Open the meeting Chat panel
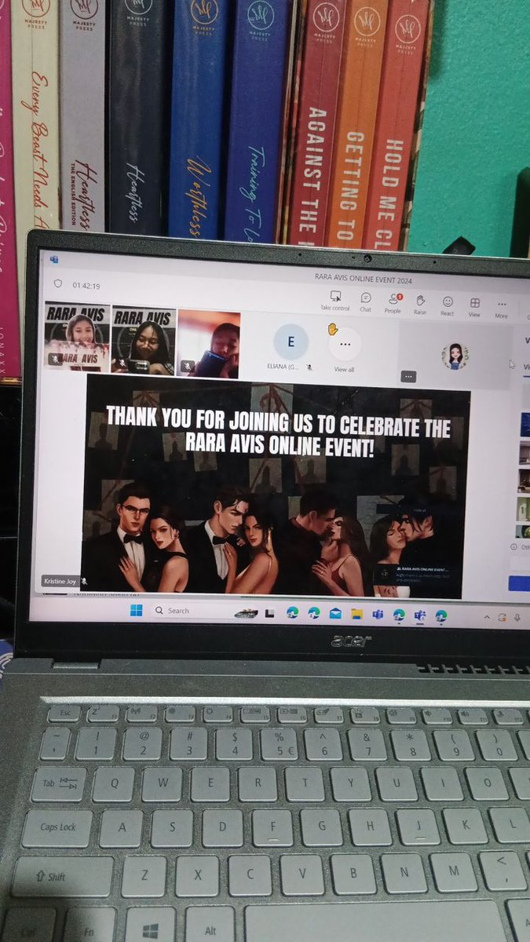Screen dimensions: 530x942 tap(366, 303)
